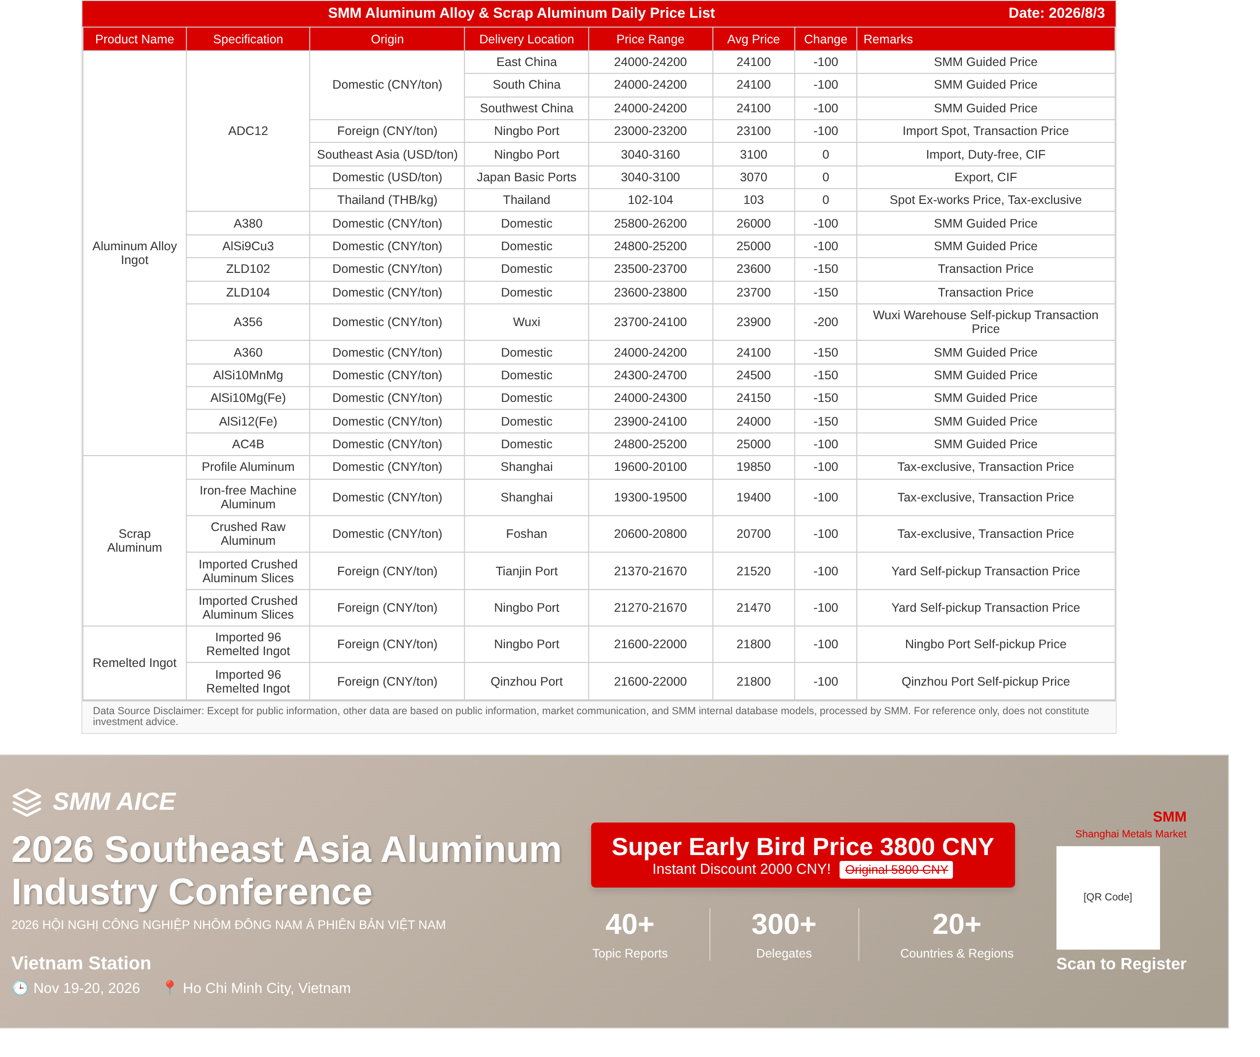This screenshot has width=1260, height=1057.
Task: Click the ZLD102 specification cell
Action: (x=248, y=269)
